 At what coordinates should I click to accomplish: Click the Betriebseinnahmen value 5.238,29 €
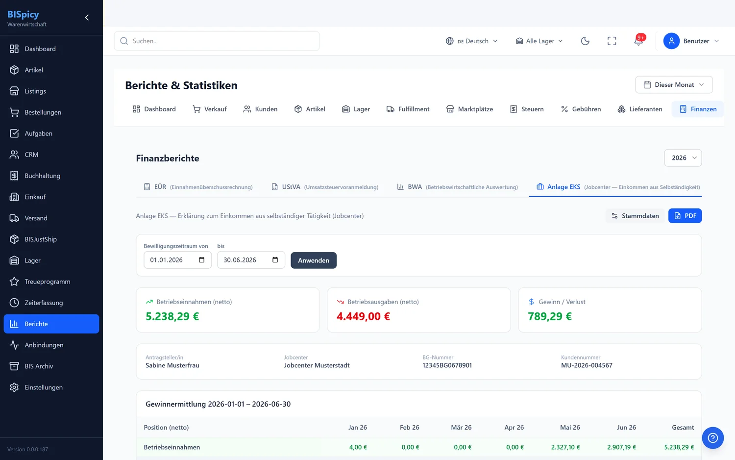[x=172, y=317]
